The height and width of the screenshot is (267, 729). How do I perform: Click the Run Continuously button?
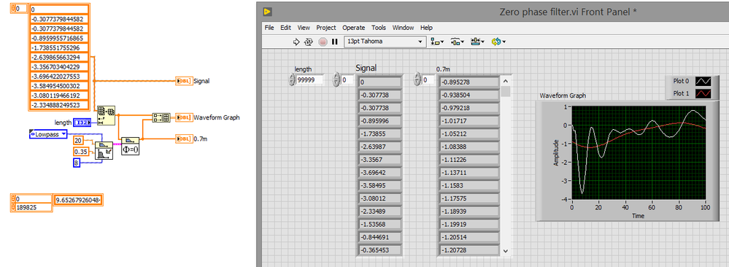click(x=309, y=42)
